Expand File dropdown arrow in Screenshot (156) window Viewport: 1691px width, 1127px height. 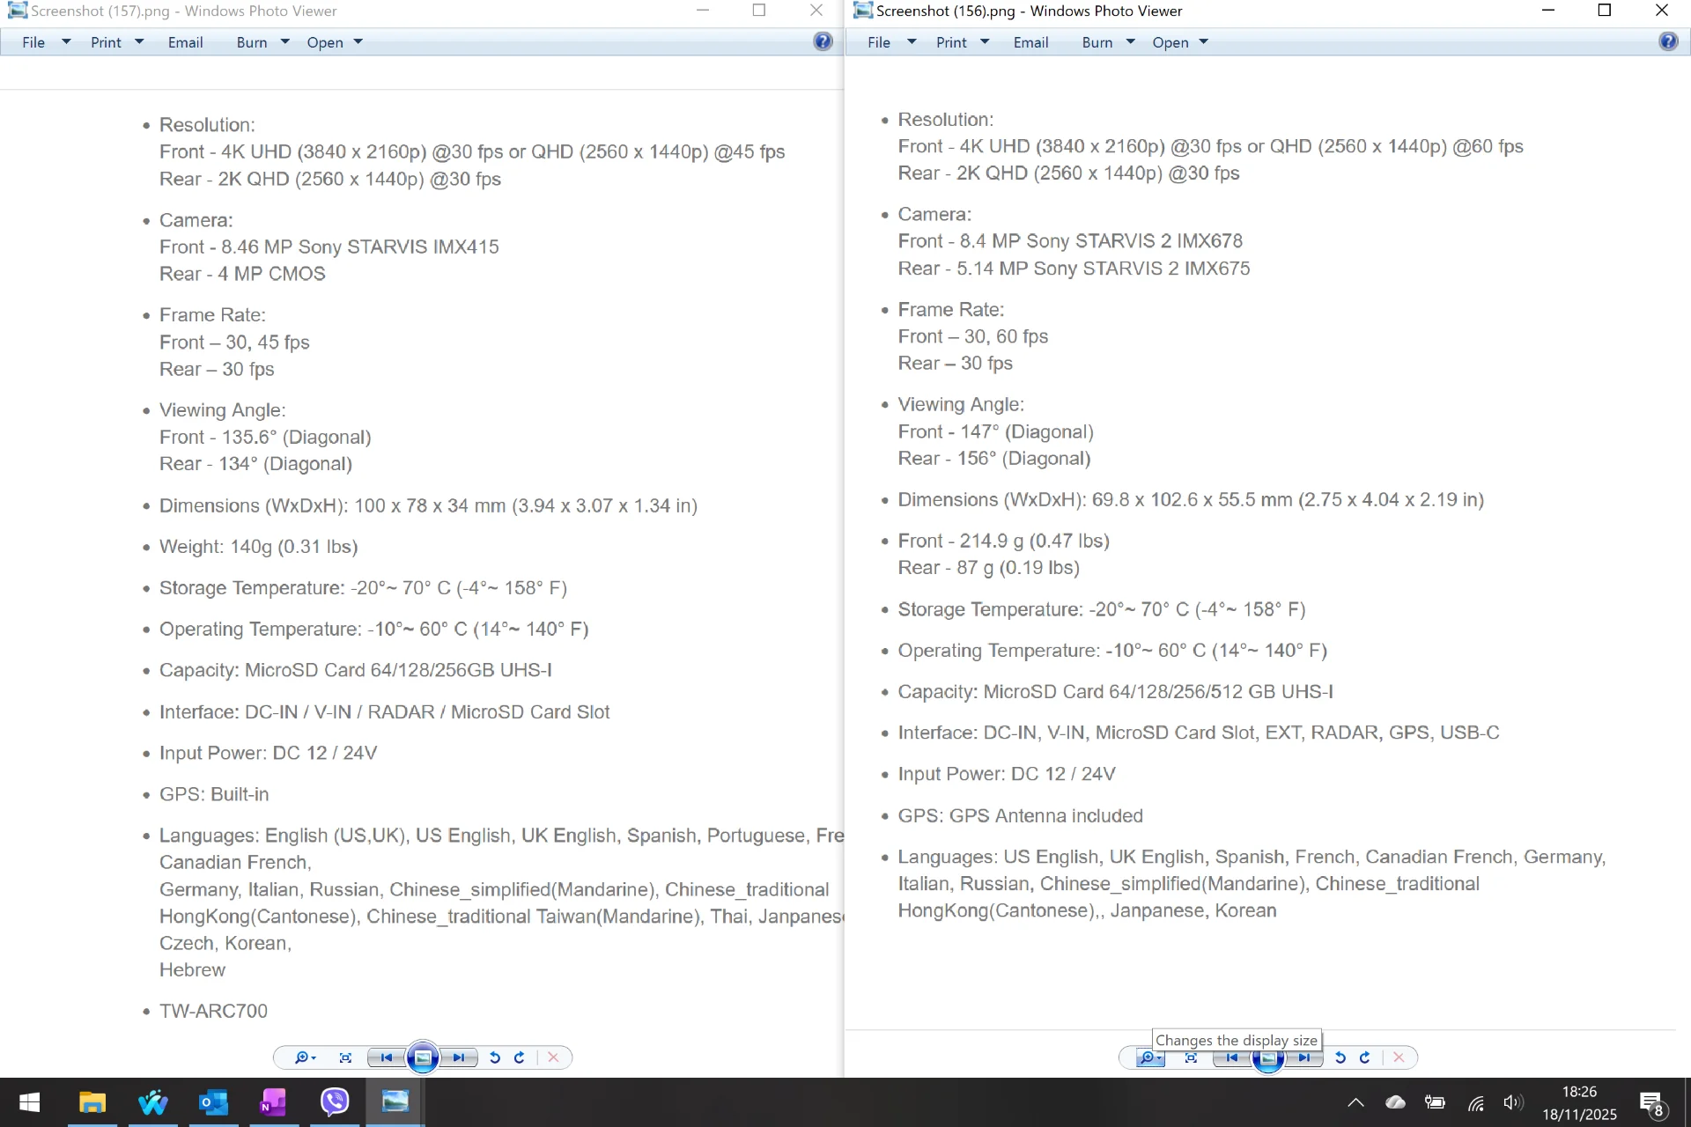pyautogui.click(x=912, y=42)
